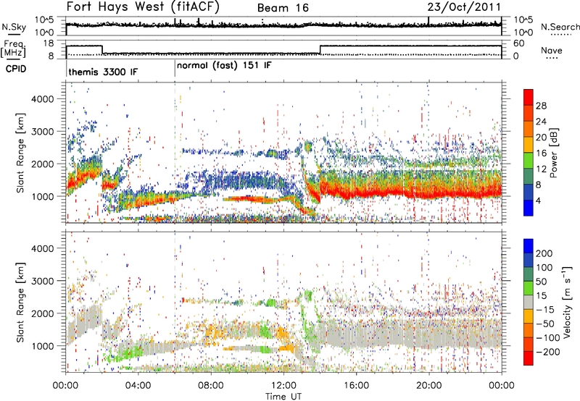Click the "4" tick on the power colorbar
Image resolution: width=580 pixels, height=401 pixels.
(x=538, y=200)
